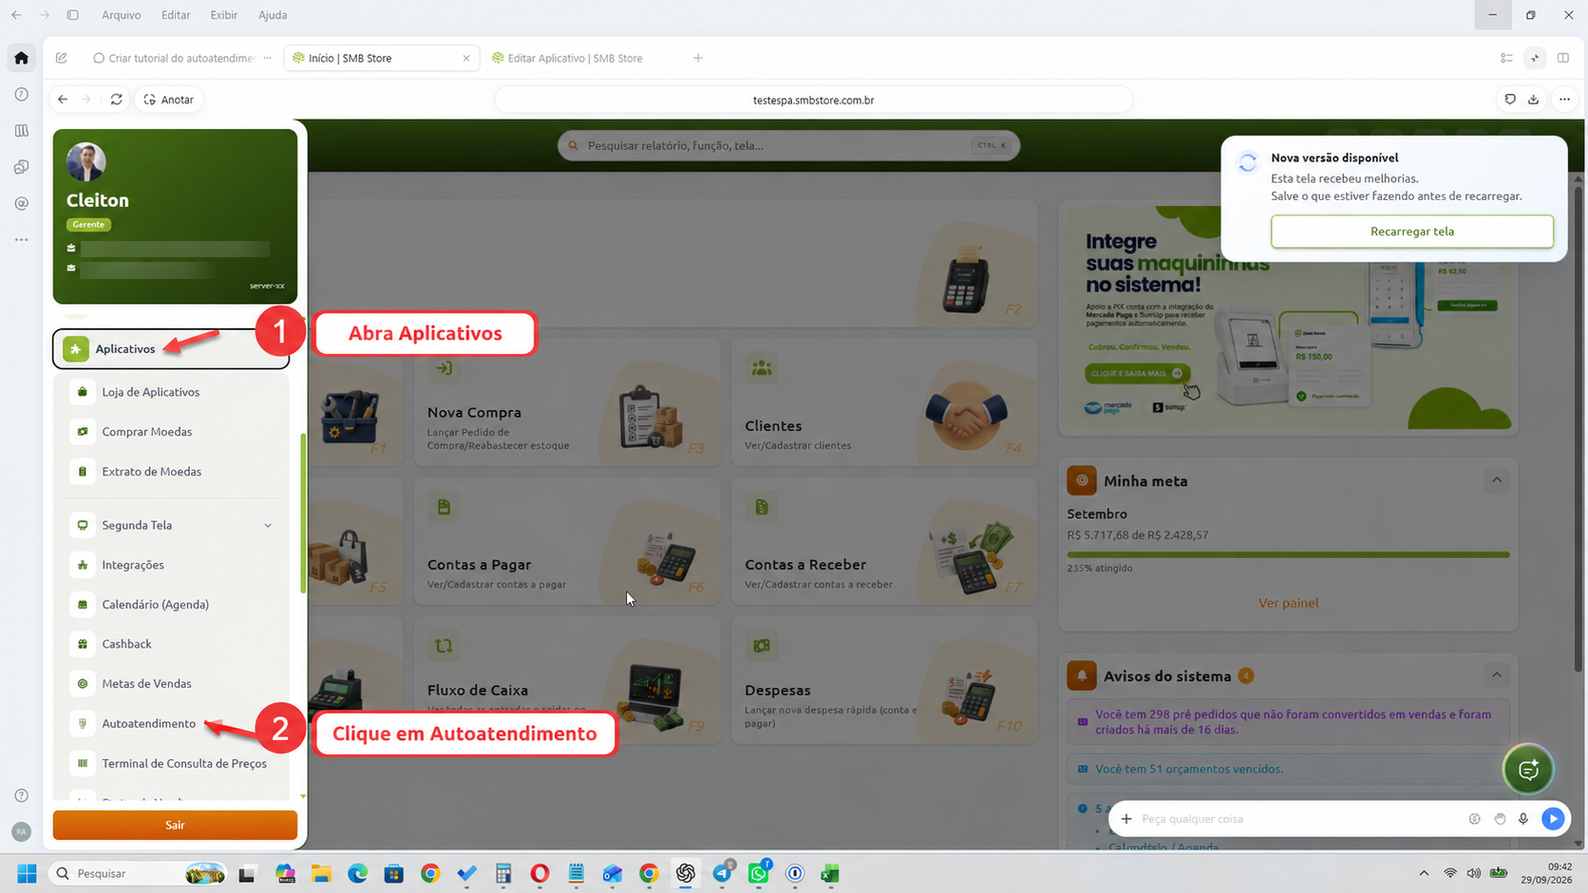Viewport: 1588px width, 893px height.
Task: Click the microphone icon in chat box
Action: (x=1523, y=819)
